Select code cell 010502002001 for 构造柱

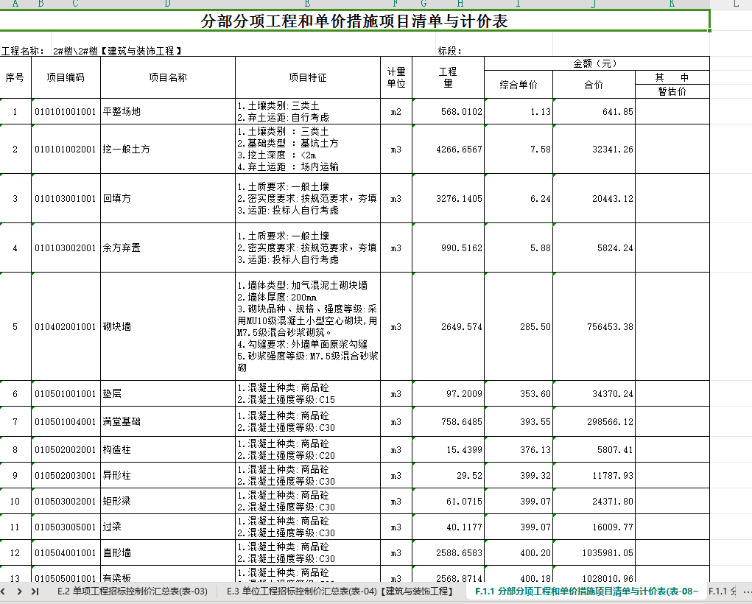click(x=66, y=449)
